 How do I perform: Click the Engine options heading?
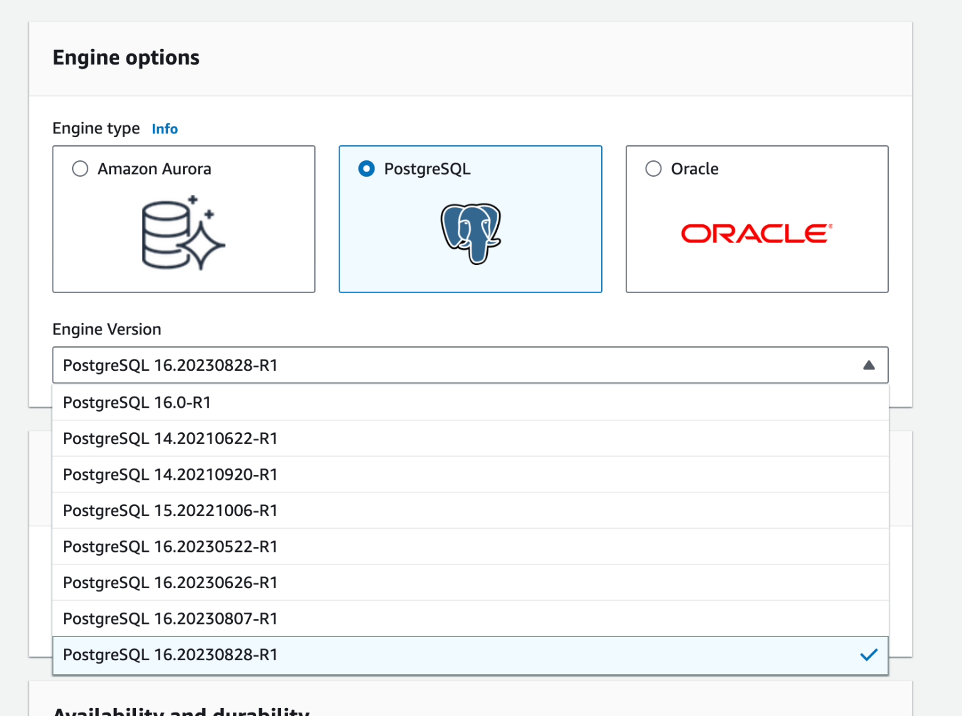(x=126, y=58)
